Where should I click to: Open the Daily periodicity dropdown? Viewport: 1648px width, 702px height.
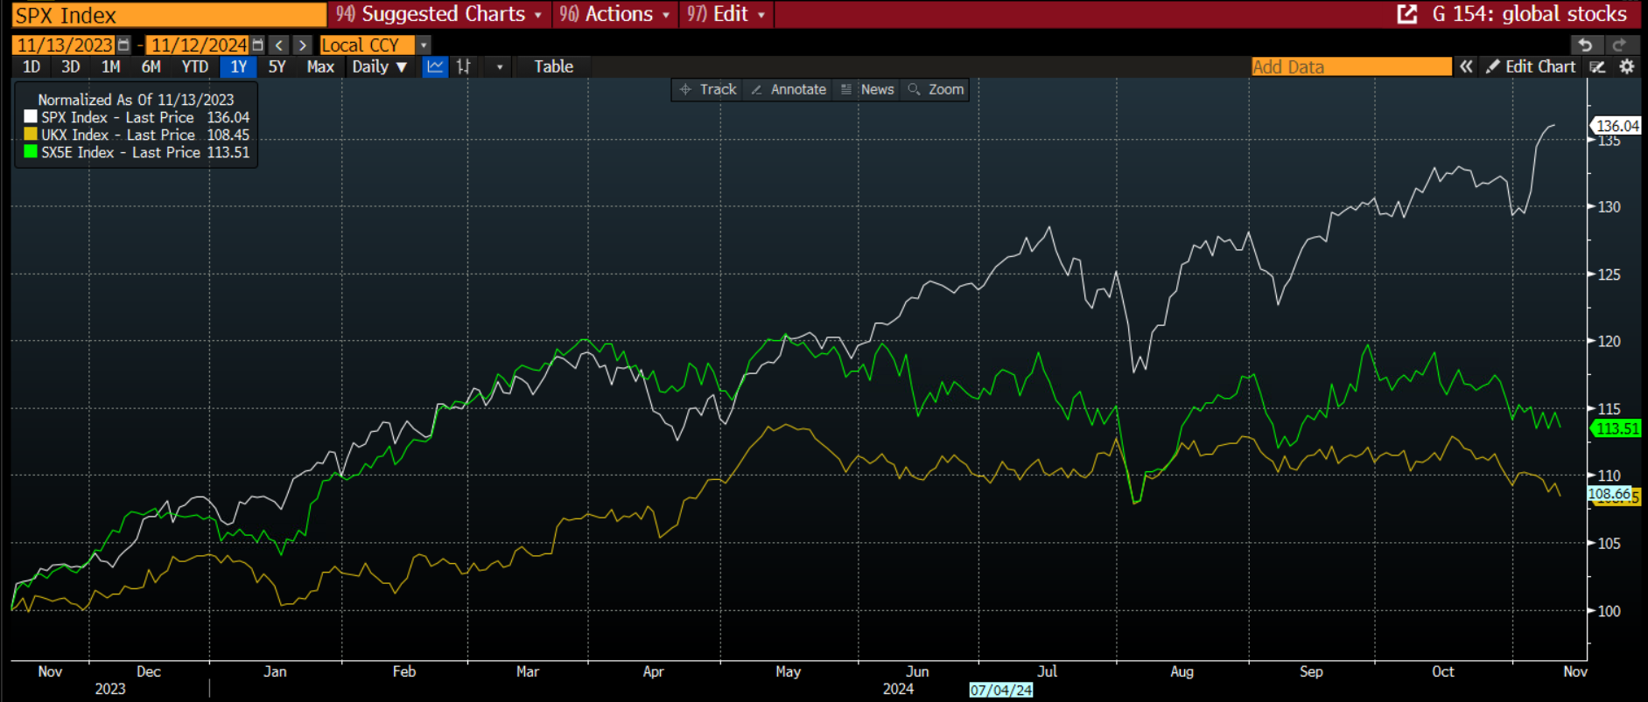pyautogui.click(x=379, y=66)
